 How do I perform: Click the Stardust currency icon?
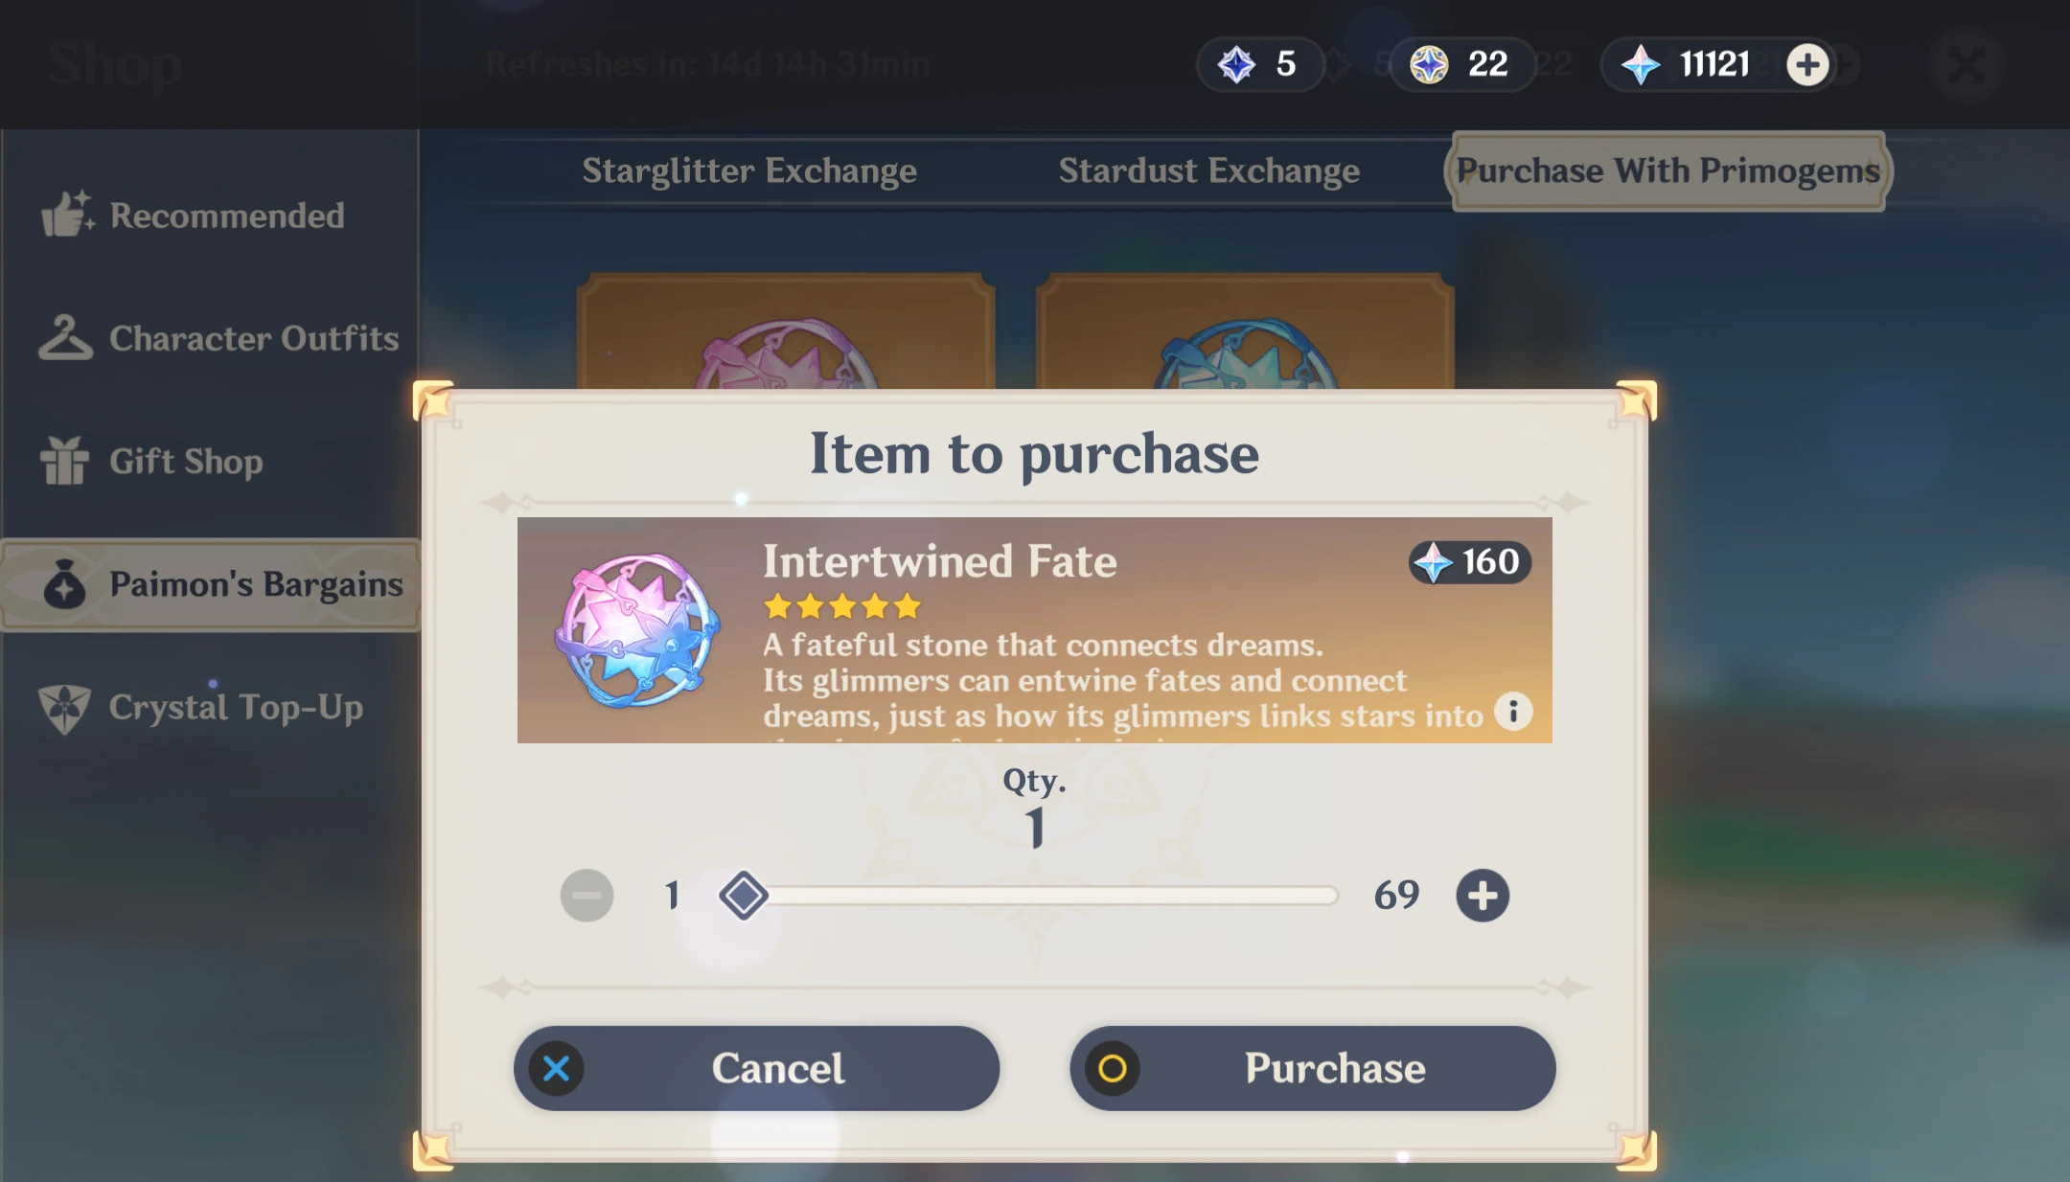pyautogui.click(x=1429, y=64)
